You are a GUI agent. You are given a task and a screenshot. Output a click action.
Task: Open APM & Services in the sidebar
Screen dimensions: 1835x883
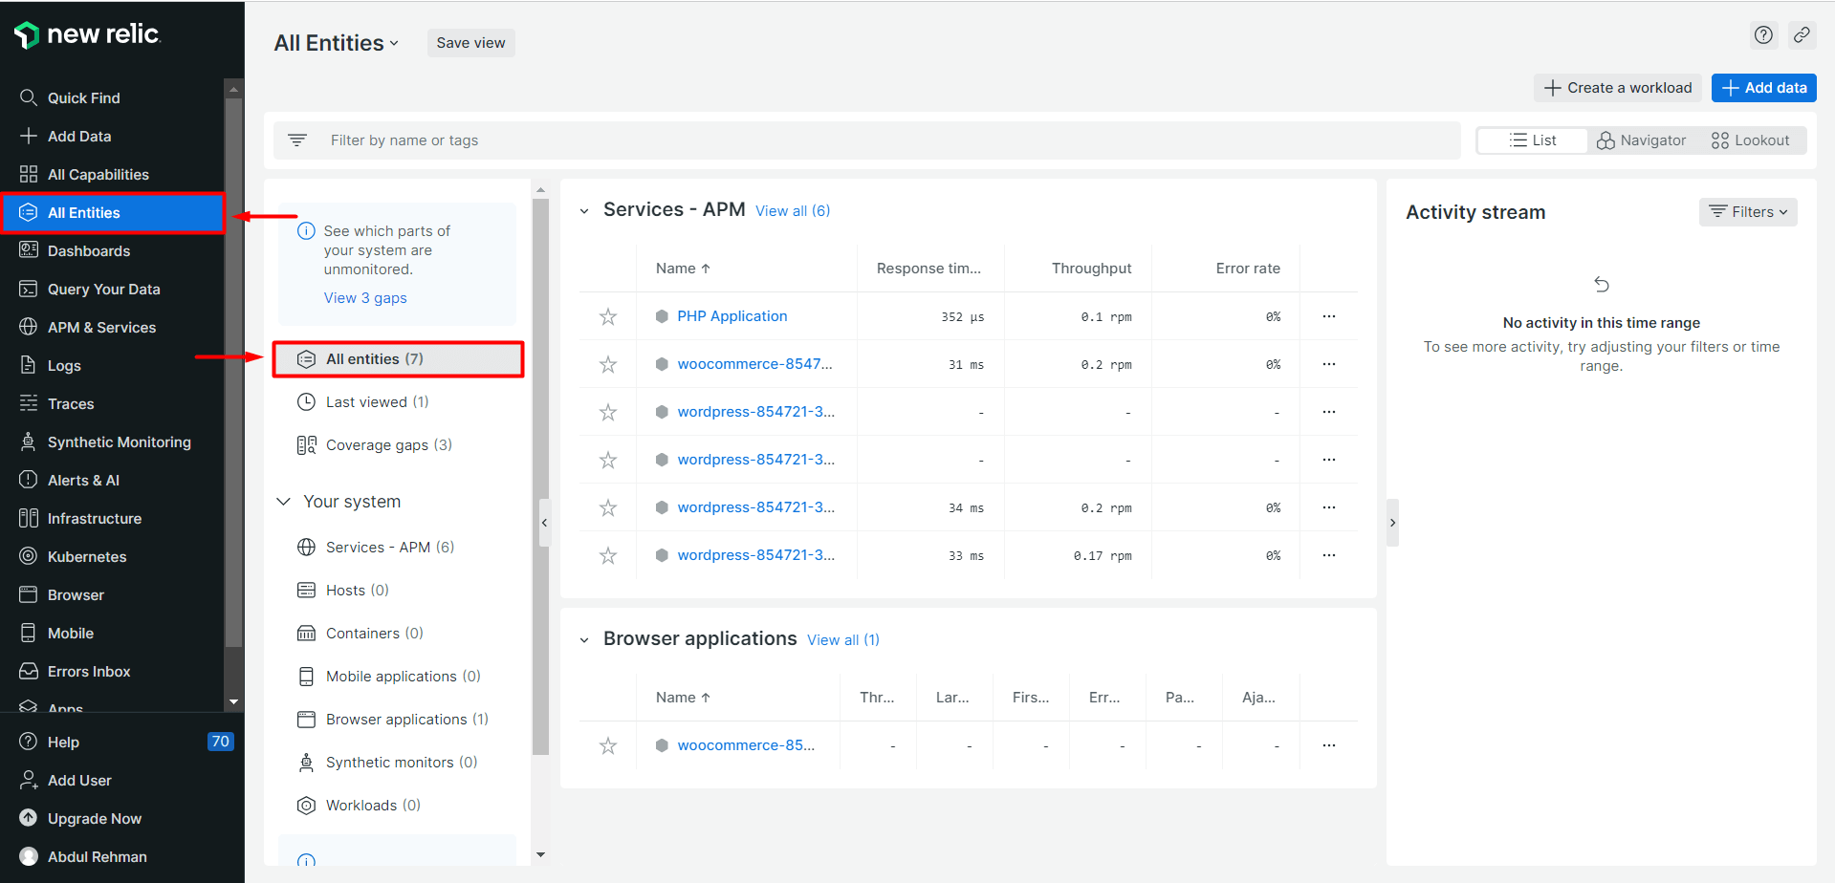coord(113,327)
